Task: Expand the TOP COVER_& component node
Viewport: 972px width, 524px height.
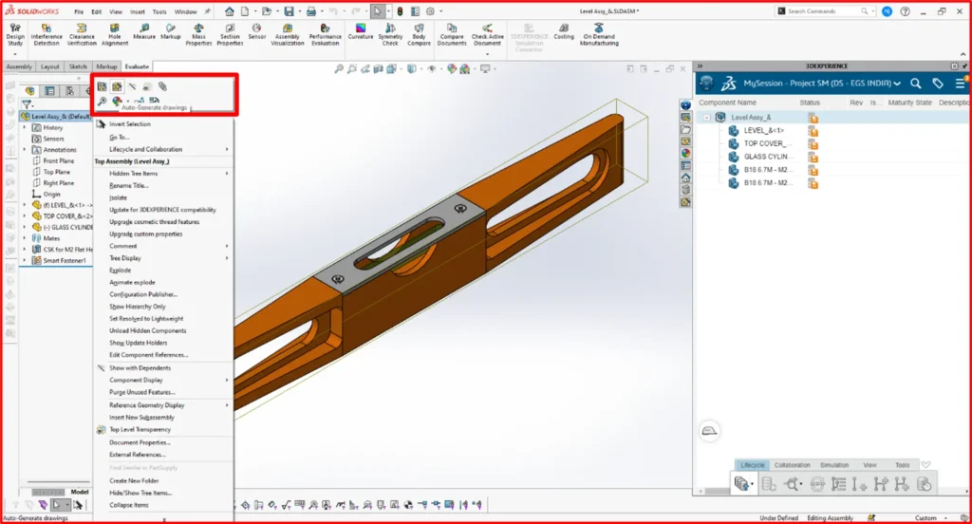Action: coord(25,216)
